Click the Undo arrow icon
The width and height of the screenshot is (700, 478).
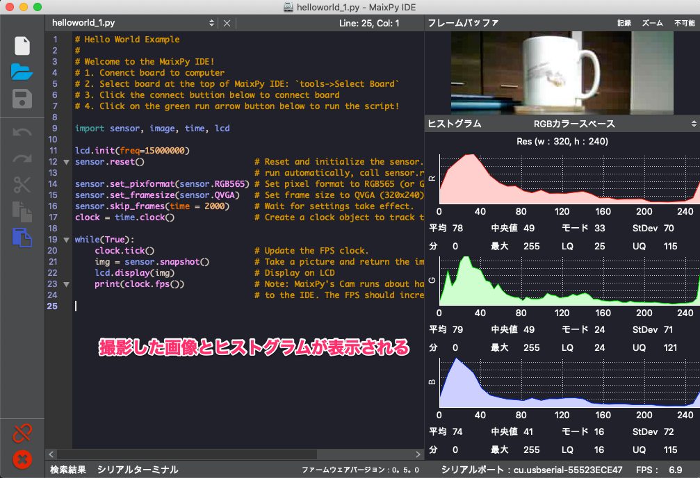(22, 132)
